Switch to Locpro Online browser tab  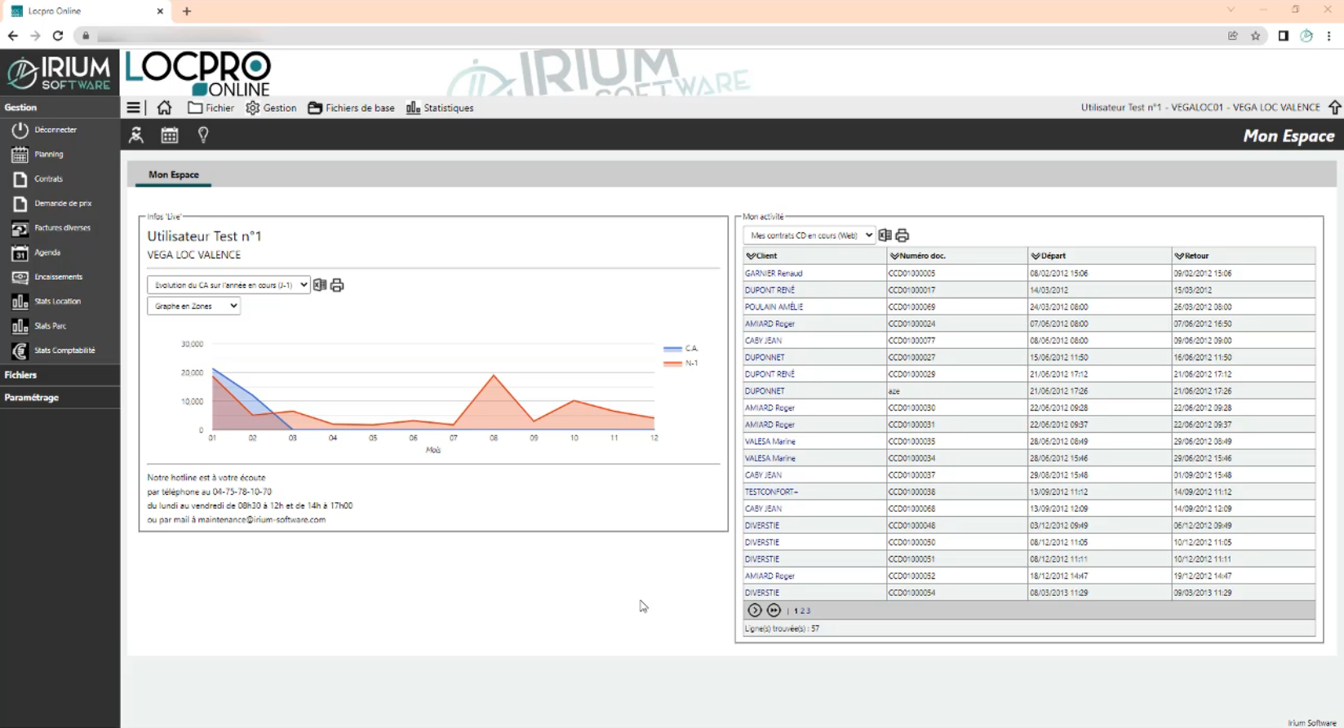(86, 11)
